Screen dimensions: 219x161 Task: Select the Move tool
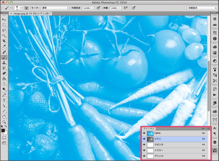4,19
